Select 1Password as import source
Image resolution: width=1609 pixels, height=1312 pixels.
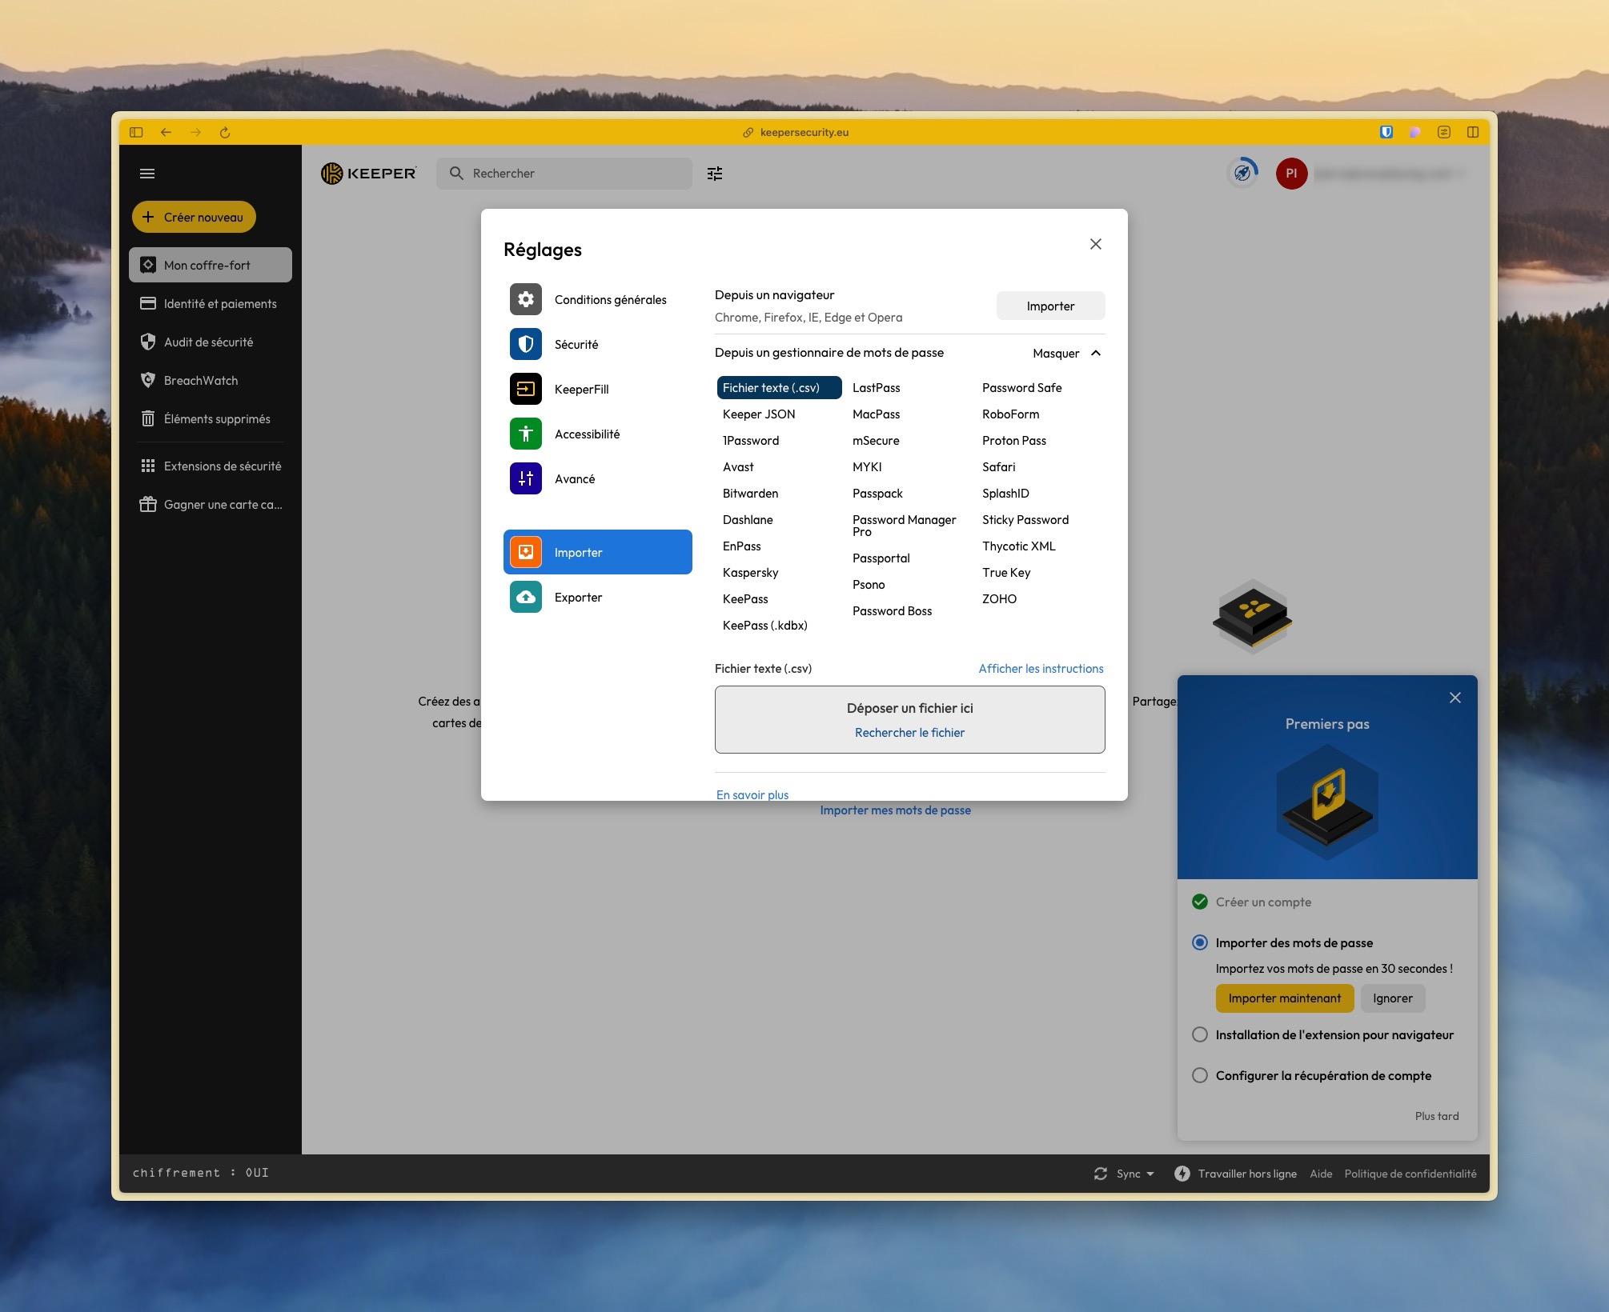click(751, 441)
